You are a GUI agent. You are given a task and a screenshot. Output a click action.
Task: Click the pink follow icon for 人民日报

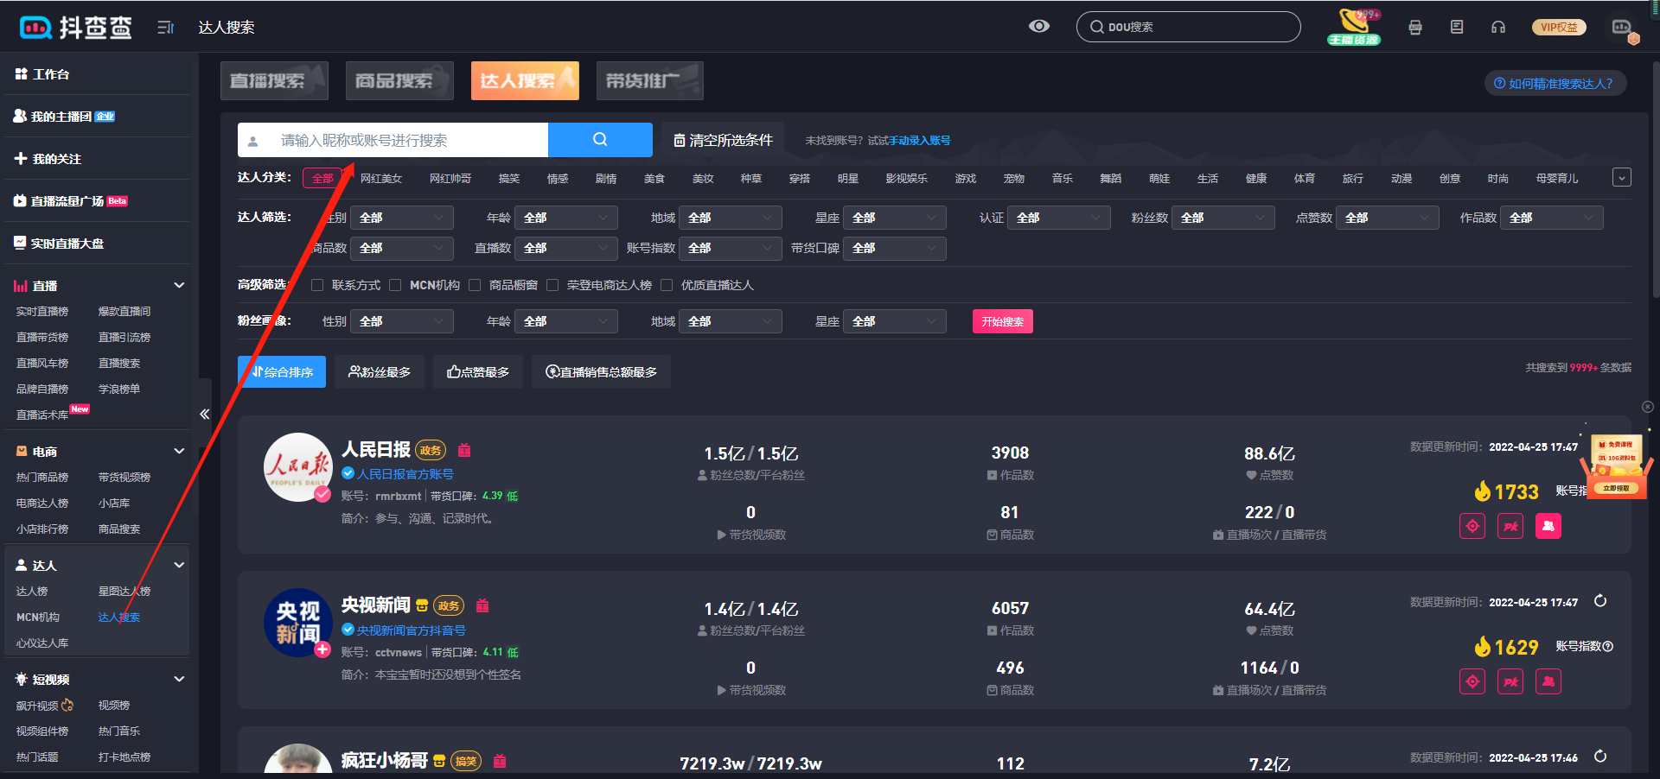coord(1548,526)
